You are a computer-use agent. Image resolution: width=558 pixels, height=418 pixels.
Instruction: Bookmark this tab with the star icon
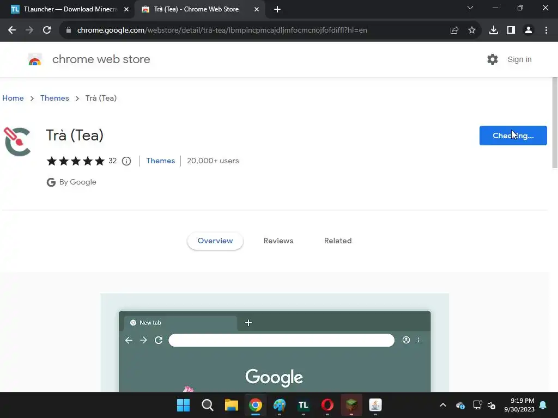pyautogui.click(x=472, y=30)
